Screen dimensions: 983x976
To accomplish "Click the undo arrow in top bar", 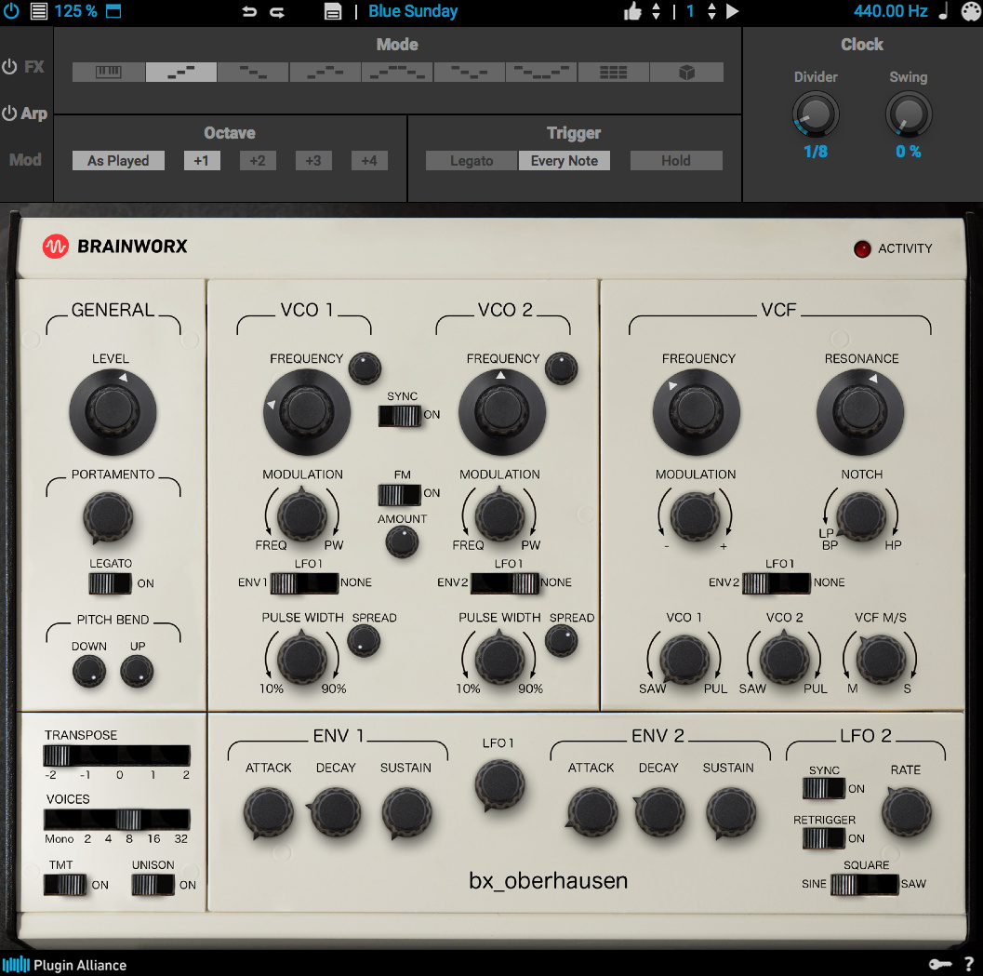I will 248,11.
